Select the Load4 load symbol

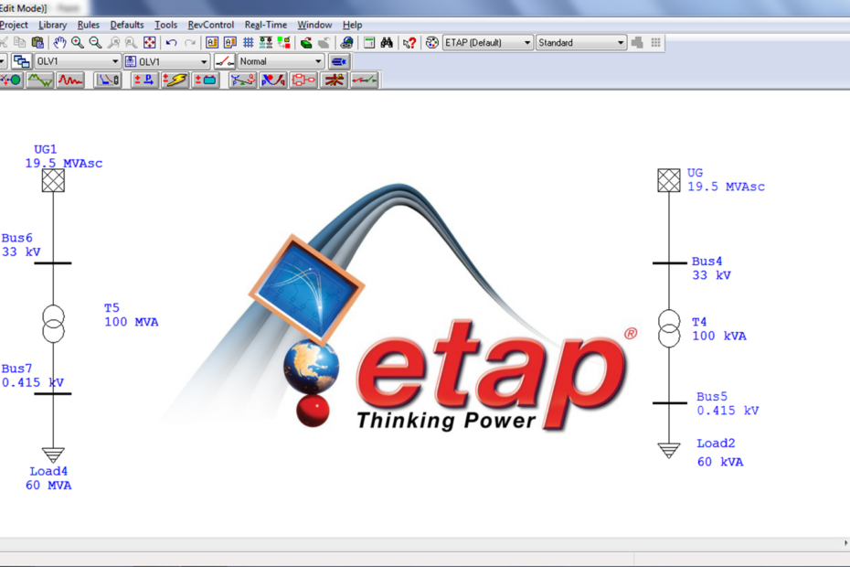click(53, 455)
